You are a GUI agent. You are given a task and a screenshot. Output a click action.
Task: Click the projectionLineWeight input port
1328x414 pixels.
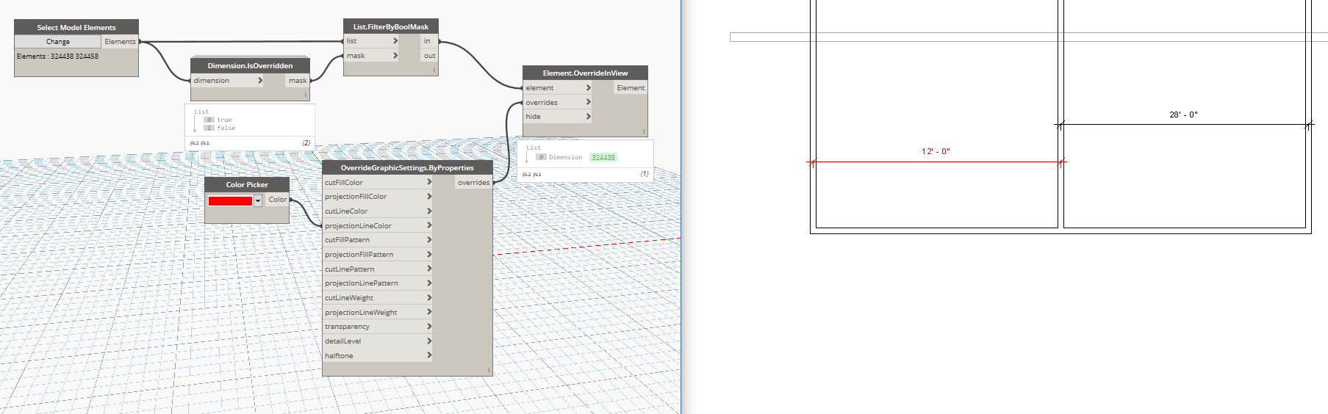pos(361,313)
